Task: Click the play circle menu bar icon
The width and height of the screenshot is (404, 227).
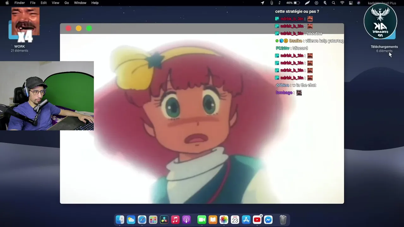Action: [x=317, y=3]
